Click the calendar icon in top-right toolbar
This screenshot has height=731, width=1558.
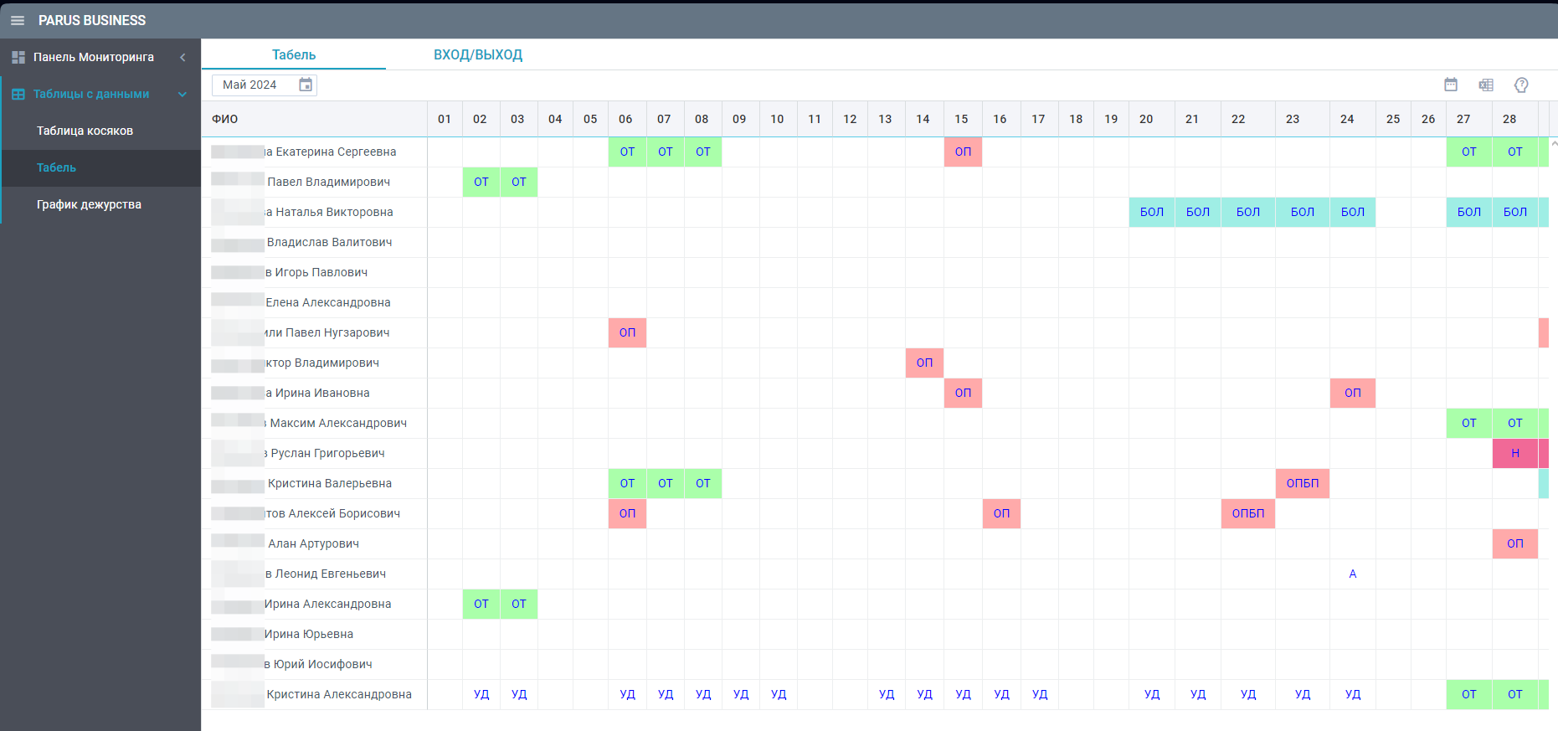[1451, 85]
